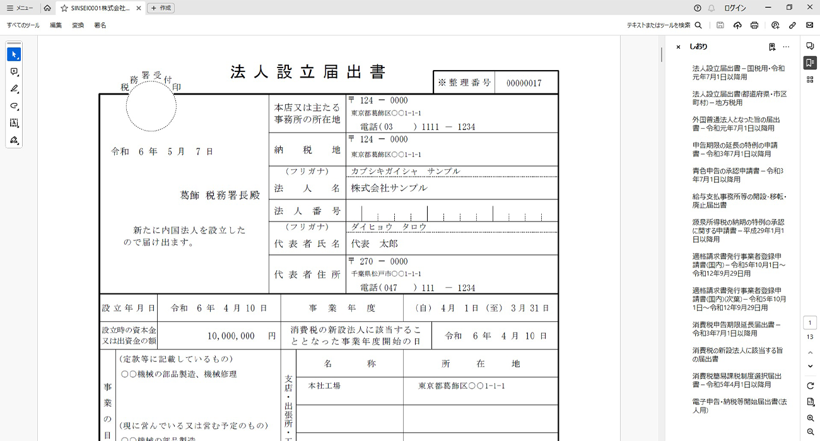
Task: Open the email share icon
Action: (x=809, y=25)
